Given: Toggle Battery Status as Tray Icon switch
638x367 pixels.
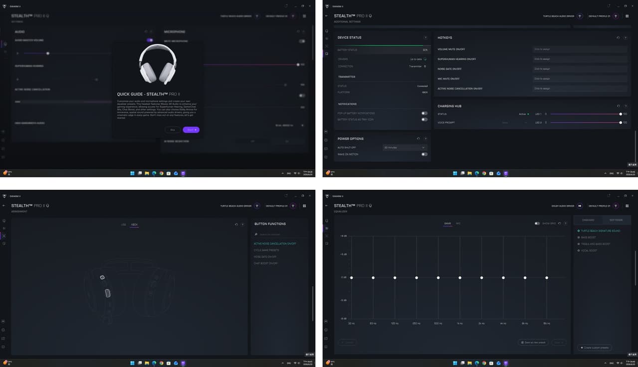Looking at the screenshot, I should point(424,120).
